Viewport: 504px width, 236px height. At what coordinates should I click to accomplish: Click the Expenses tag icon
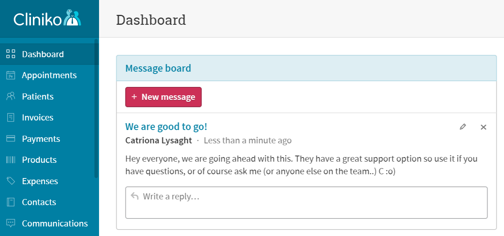(11, 181)
